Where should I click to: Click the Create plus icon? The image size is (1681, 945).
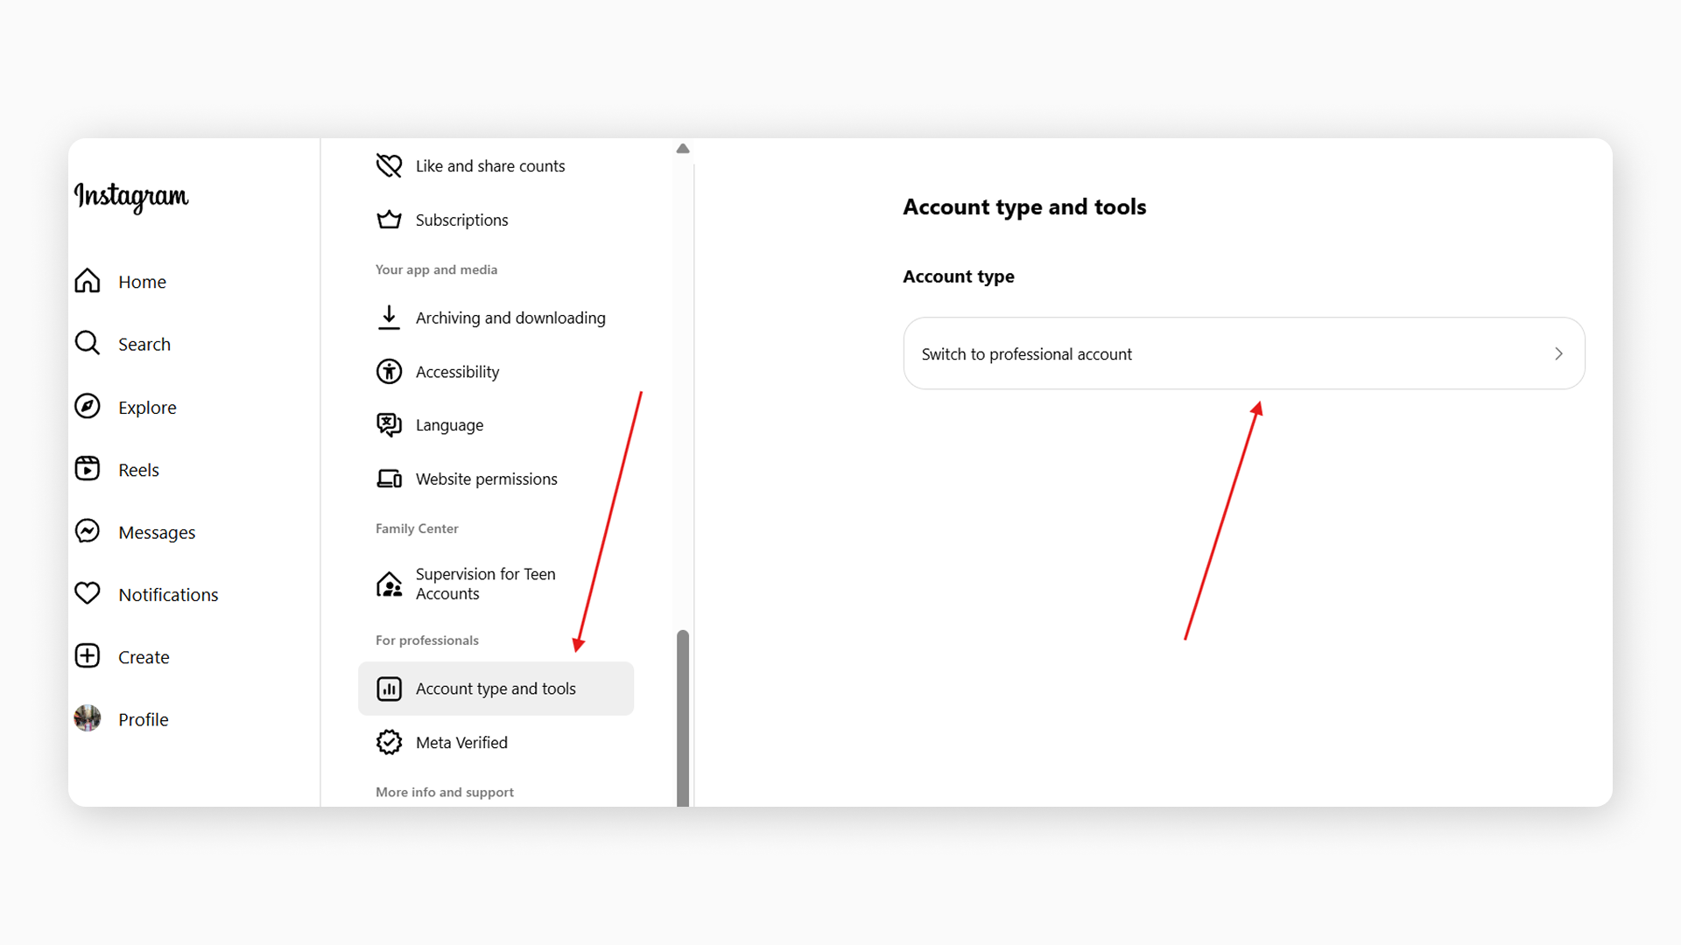[x=88, y=656]
